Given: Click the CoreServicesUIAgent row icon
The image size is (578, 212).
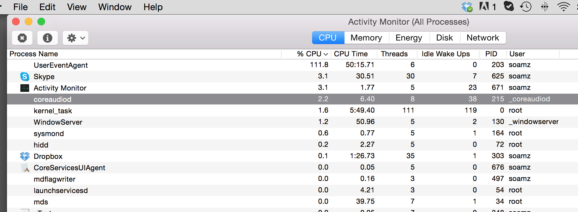Looking at the screenshot, I should [x=25, y=168].
